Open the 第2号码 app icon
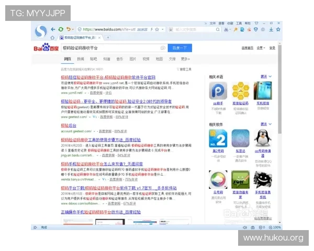The width and height of the screenshot is (314, 251). click(217, 139)
